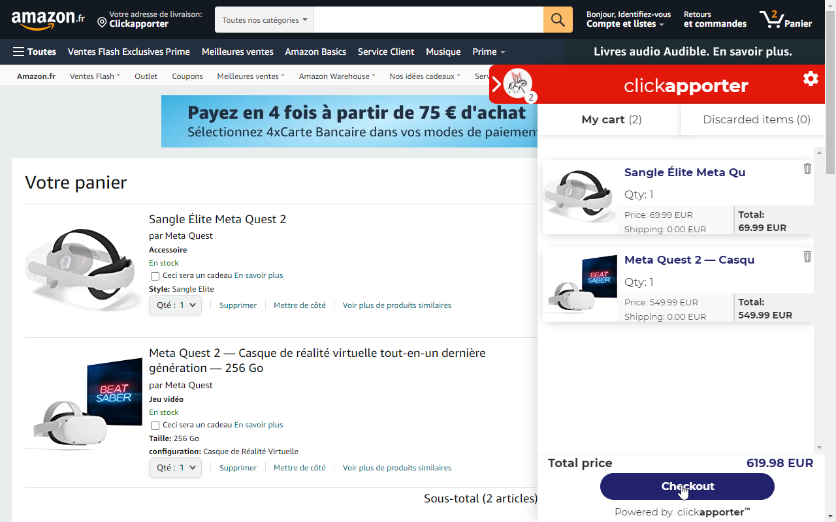The image size is (836, 522).
Task: Click 'Supprimer' for Meta Quest 2 headset
Action: 238,468
